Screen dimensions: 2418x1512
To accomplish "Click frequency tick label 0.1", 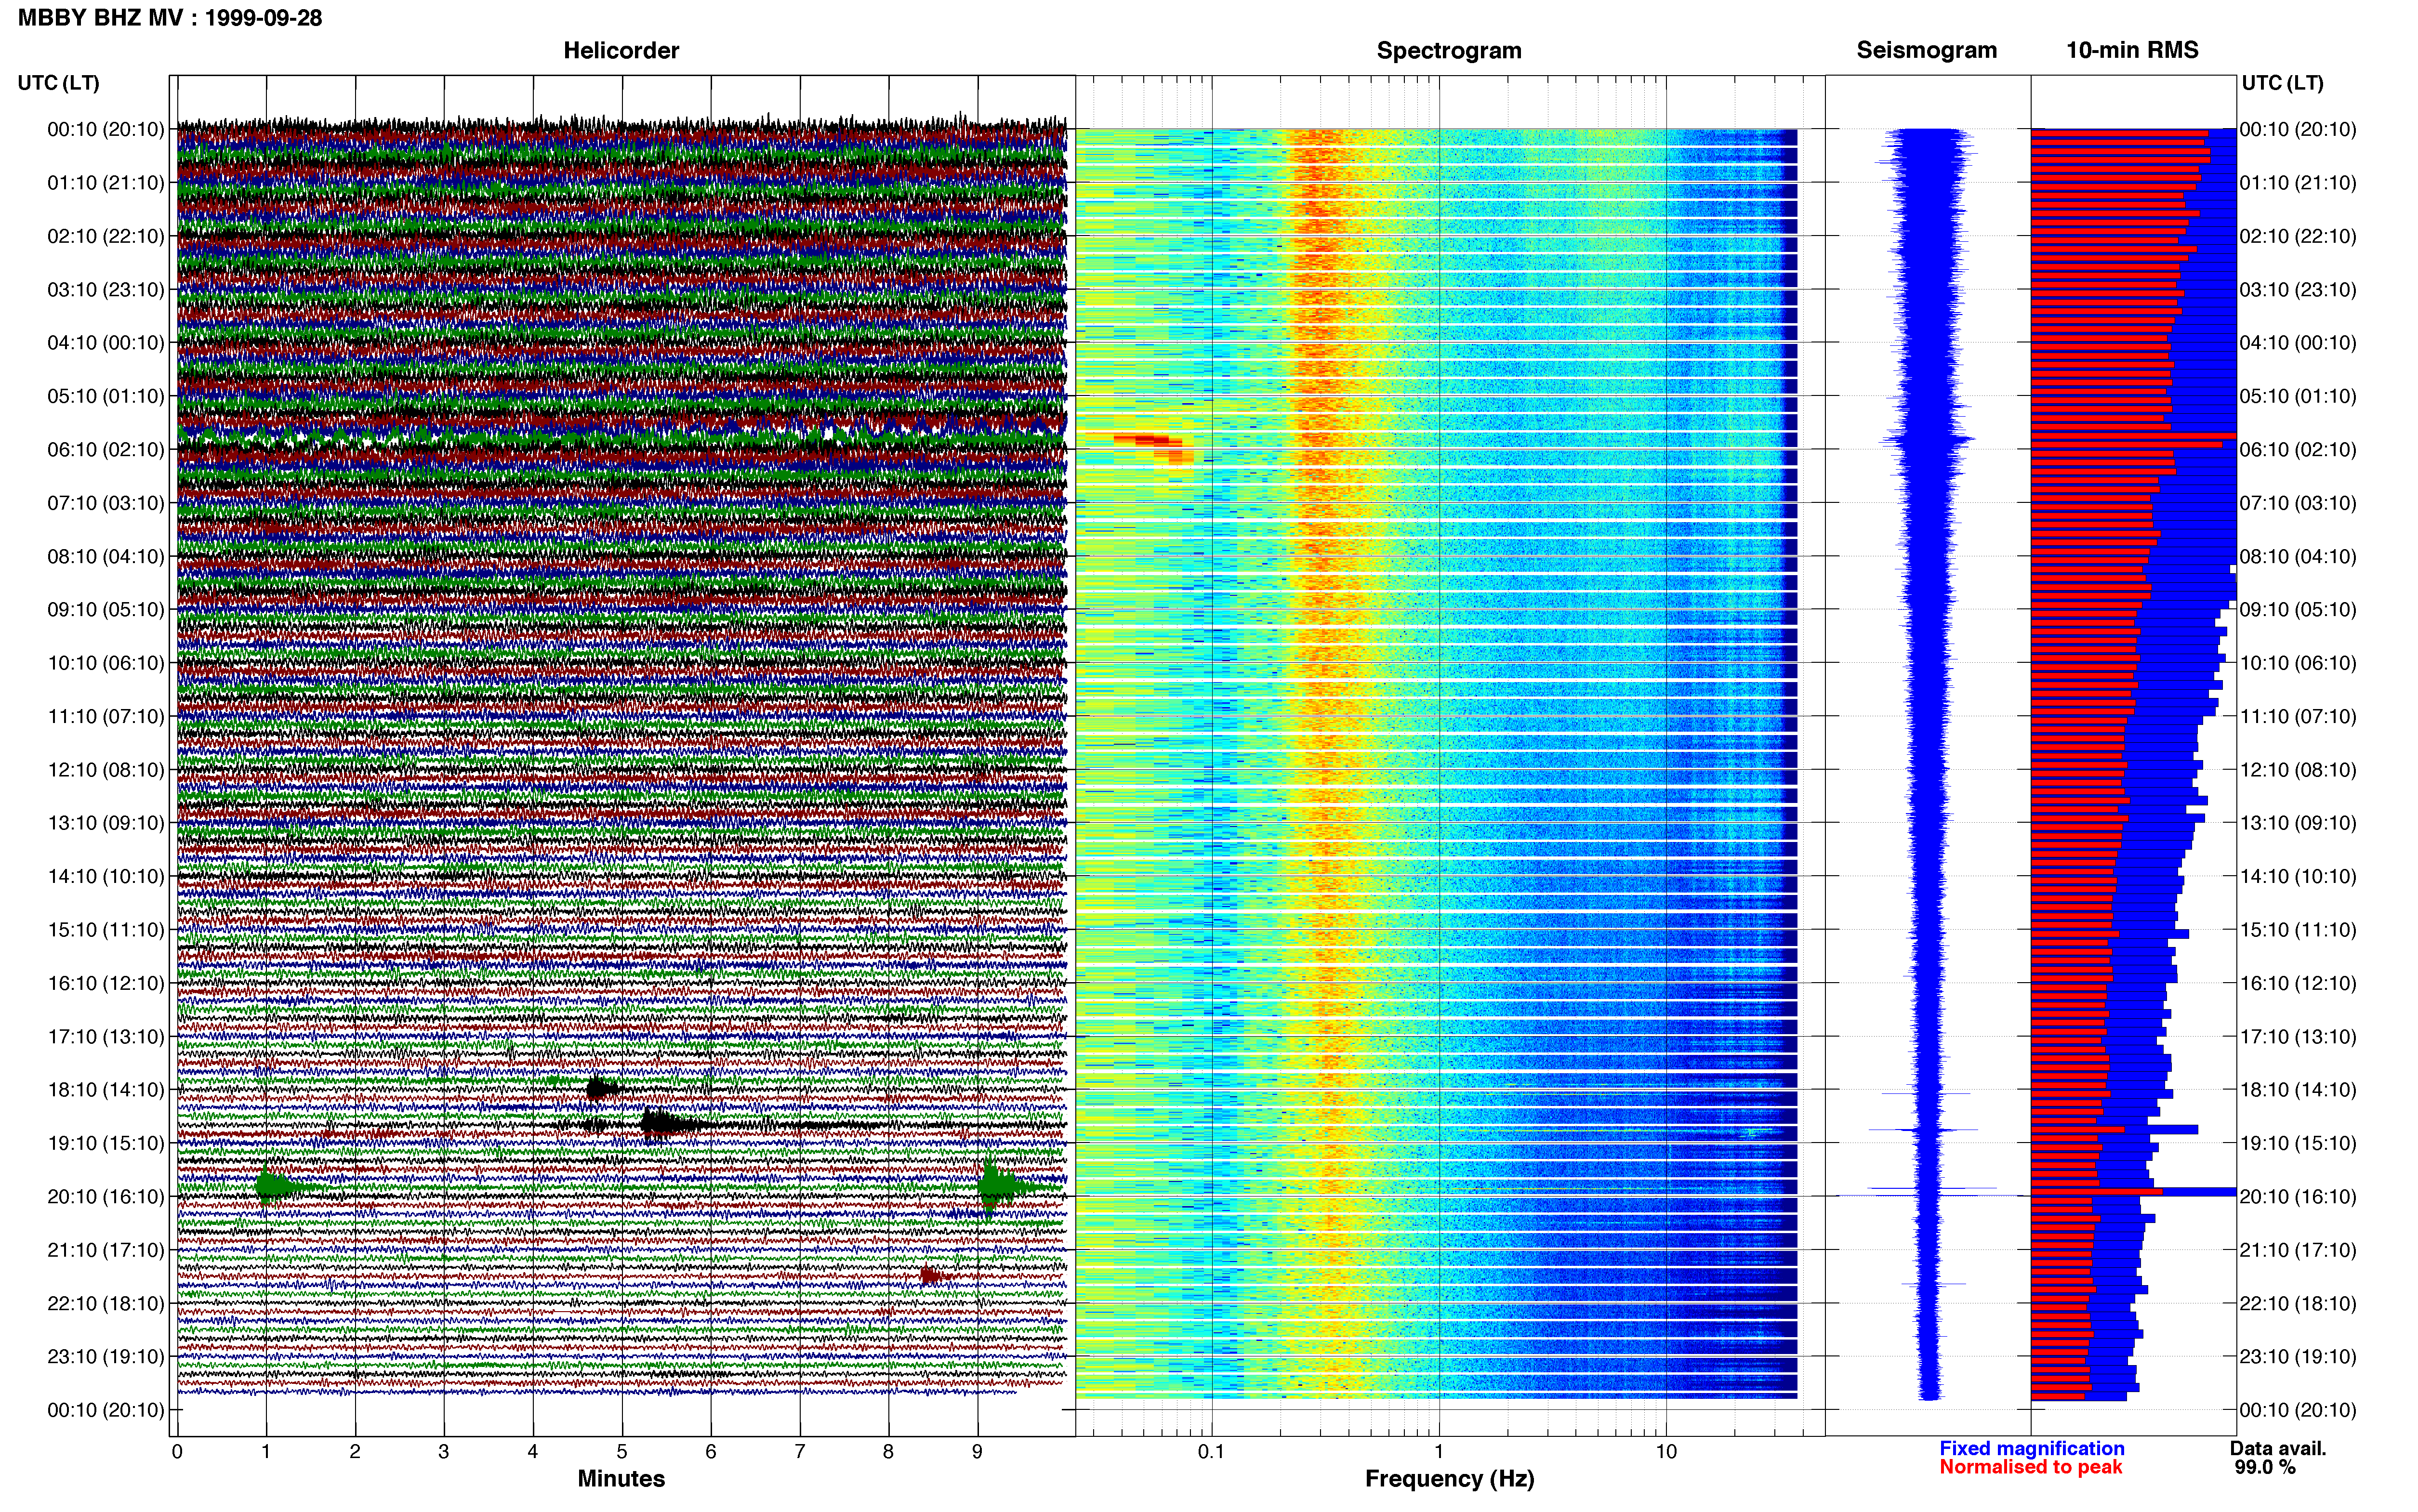I will tap(1211, 1451).
